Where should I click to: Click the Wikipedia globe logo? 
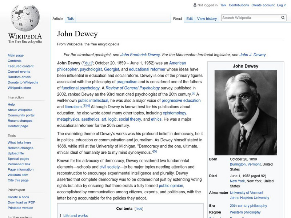[25, 18]
